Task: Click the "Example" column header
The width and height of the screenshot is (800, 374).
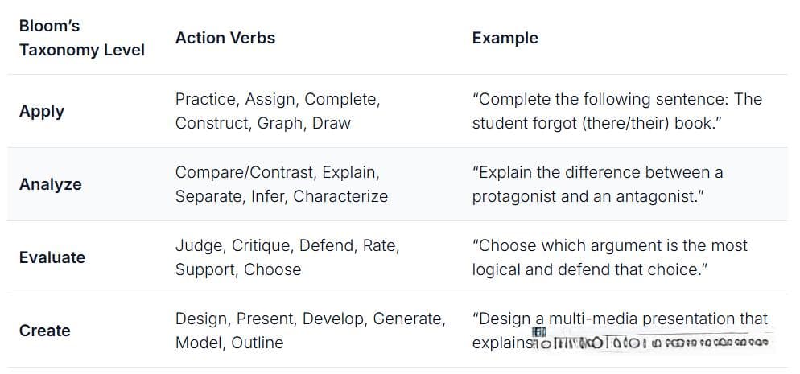Action: click(x=505, y=39)
